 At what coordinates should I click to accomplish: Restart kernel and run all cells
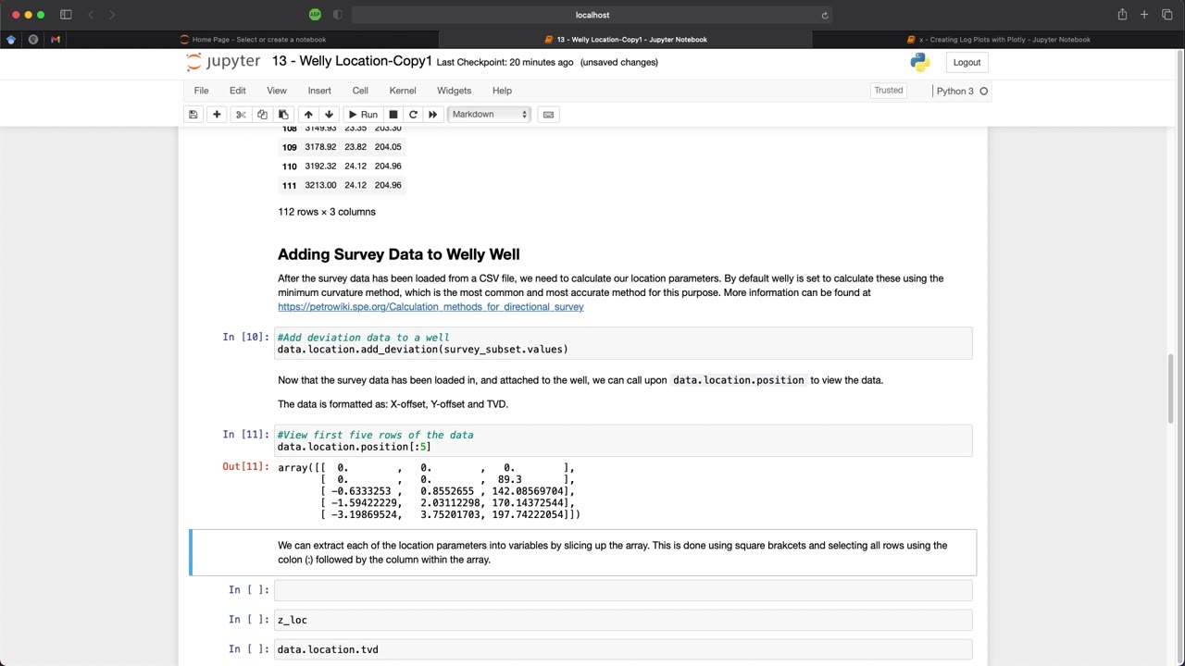[x=432, y=114]
